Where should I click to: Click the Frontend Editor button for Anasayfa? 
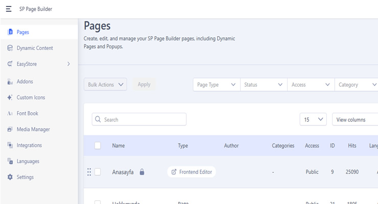coord(192,172)
